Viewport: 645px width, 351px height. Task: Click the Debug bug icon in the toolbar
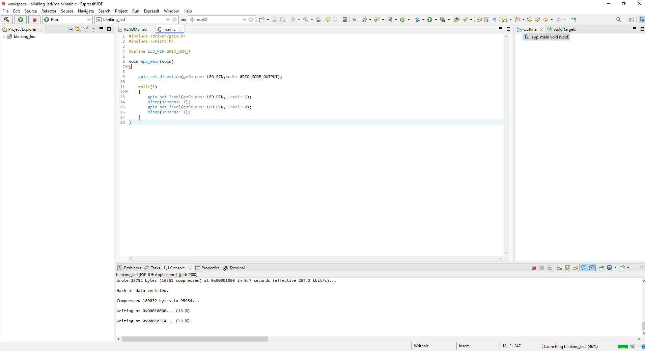click(x=417, y=20)
